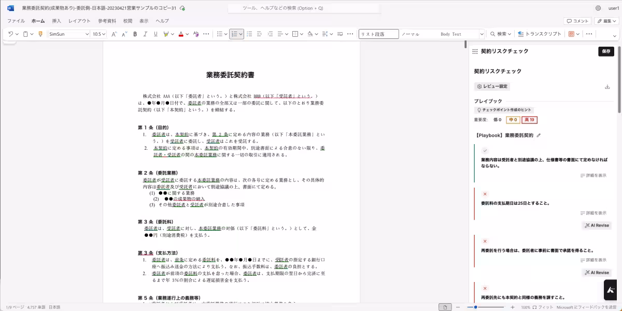Expand the font color dropdown arrow
The image size is (622, 311).
[188, 33]
